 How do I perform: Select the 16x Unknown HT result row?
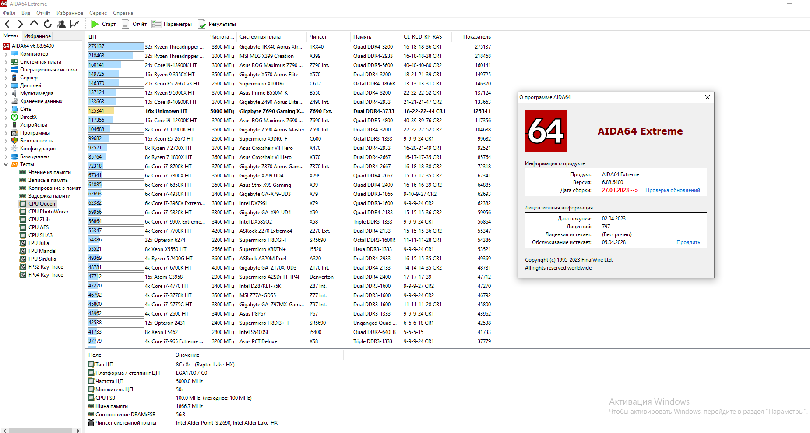[x=289, y=111]
